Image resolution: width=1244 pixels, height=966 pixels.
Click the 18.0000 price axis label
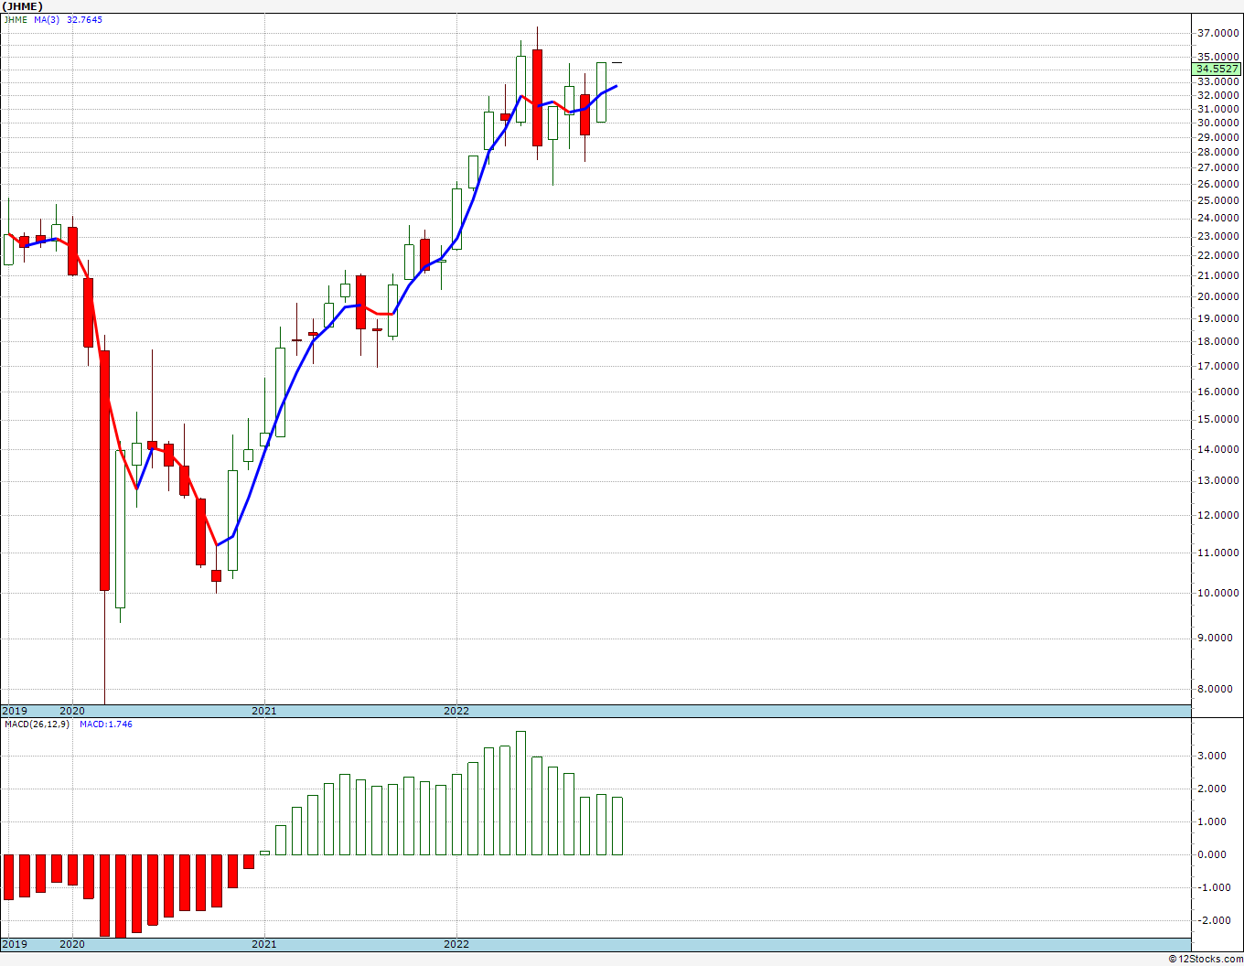1219,341
